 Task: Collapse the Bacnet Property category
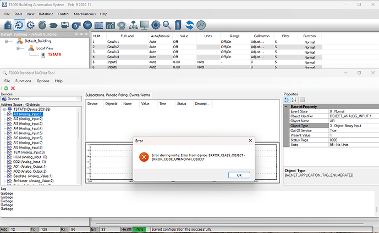click(x=287, y=106)
